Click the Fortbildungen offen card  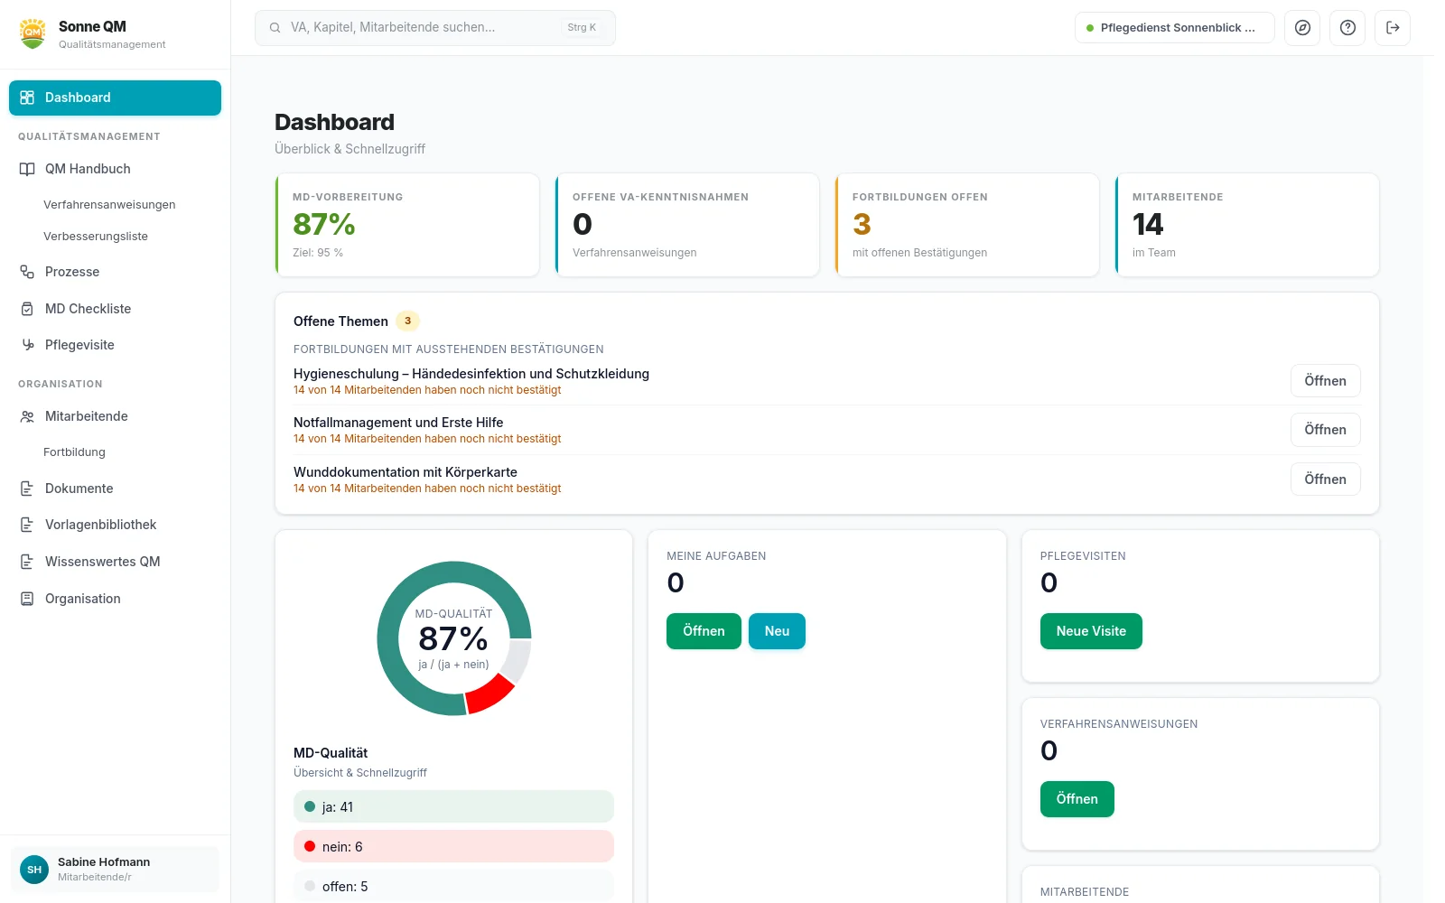point(967,225)
